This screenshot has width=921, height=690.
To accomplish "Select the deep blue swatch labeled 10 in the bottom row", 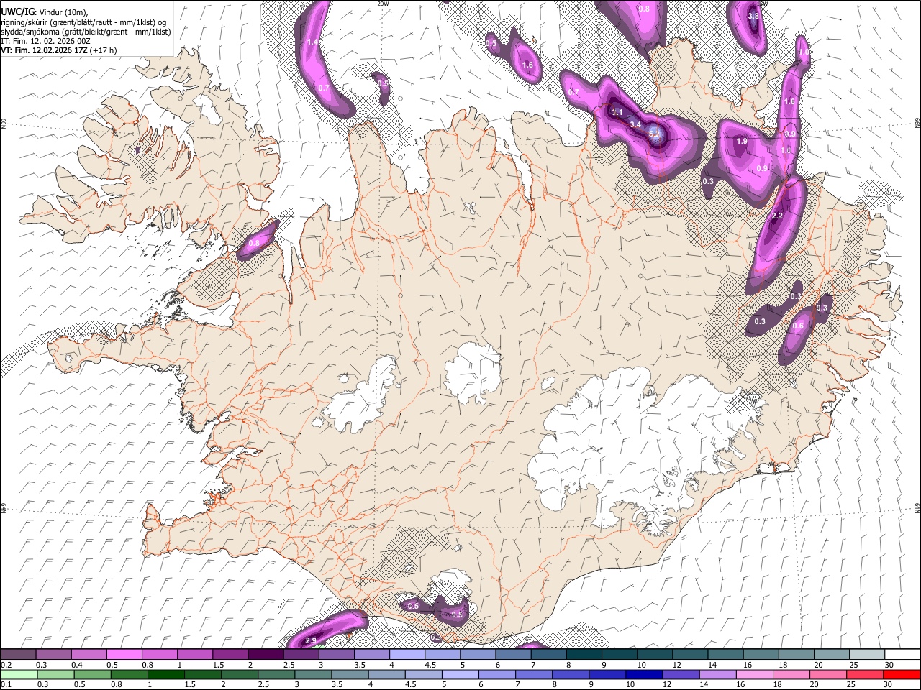I will [x=643, y=674].
